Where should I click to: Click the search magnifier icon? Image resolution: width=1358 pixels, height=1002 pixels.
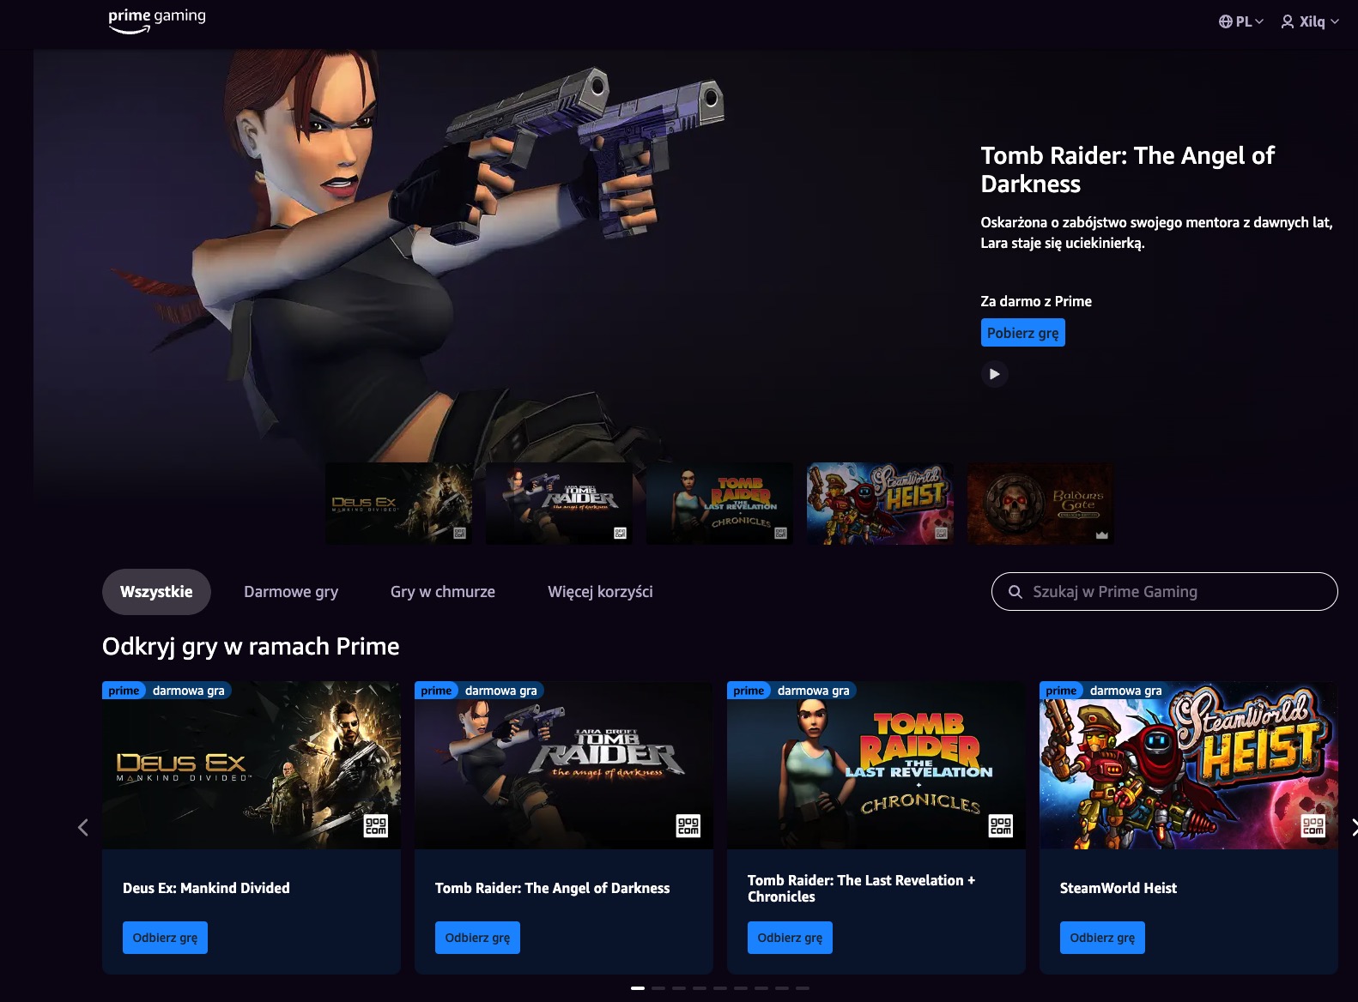tap(1015, 592)
